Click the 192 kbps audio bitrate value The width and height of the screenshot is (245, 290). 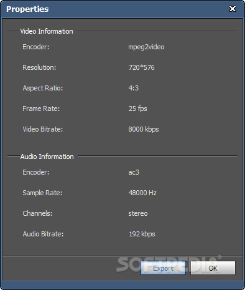[x=142, y=234]
